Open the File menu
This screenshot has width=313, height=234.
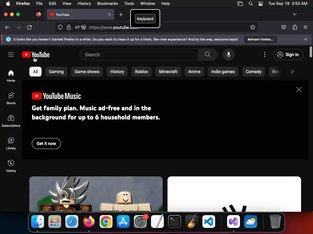[x=39, y=3]
